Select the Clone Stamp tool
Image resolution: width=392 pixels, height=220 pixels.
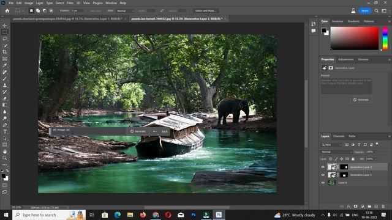4,86
